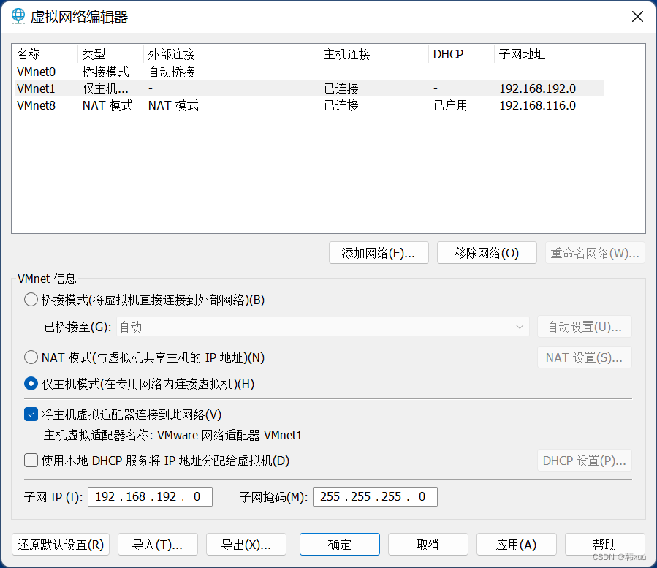This screenshot has height=568, width=657.
Task: Click 仅主机... type cell of VMnet1
Action: click(x=105, y=88)
